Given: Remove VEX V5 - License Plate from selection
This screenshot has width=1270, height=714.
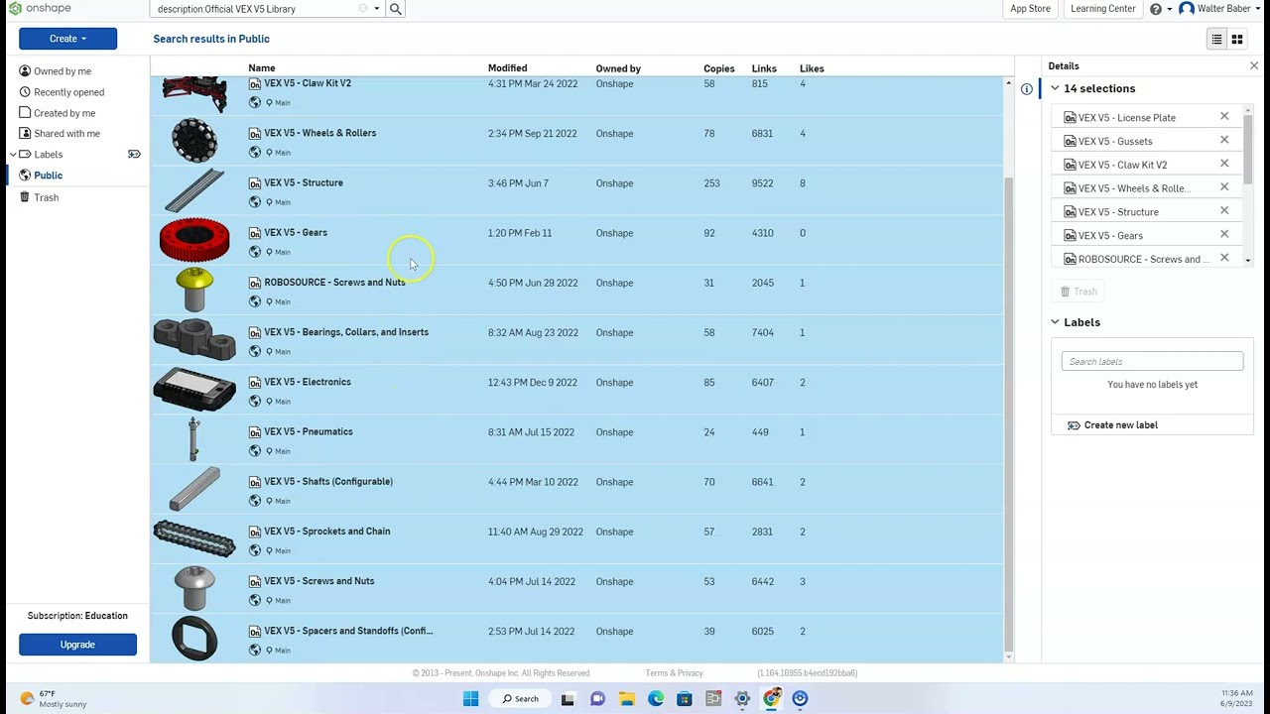Looking at the screenshot, I should coord(1224,117).
